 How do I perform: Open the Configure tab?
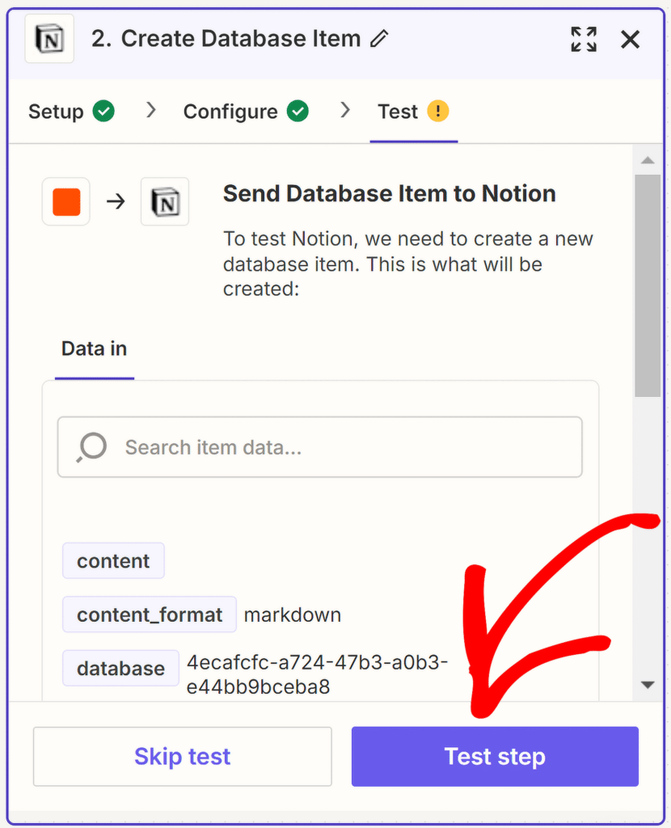230,112
